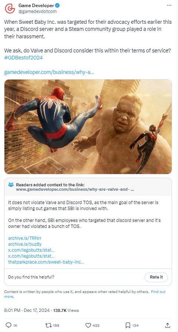The image size is (178, 332).
Task: Open the first x.com/legobutts link
Action: (x=31, y=250)
